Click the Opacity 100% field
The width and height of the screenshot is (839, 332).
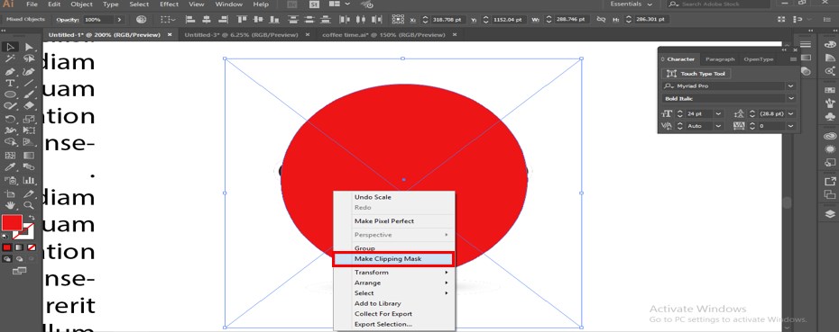[x=97, y=19]
